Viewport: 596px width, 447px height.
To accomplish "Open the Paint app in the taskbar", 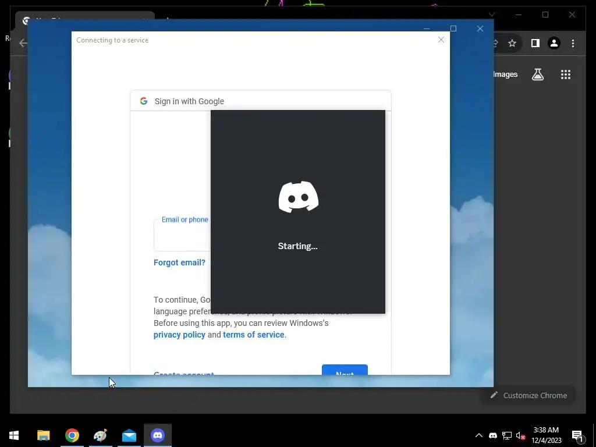I will coord(100,435).
